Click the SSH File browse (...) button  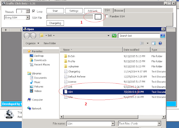click(98, 17)
